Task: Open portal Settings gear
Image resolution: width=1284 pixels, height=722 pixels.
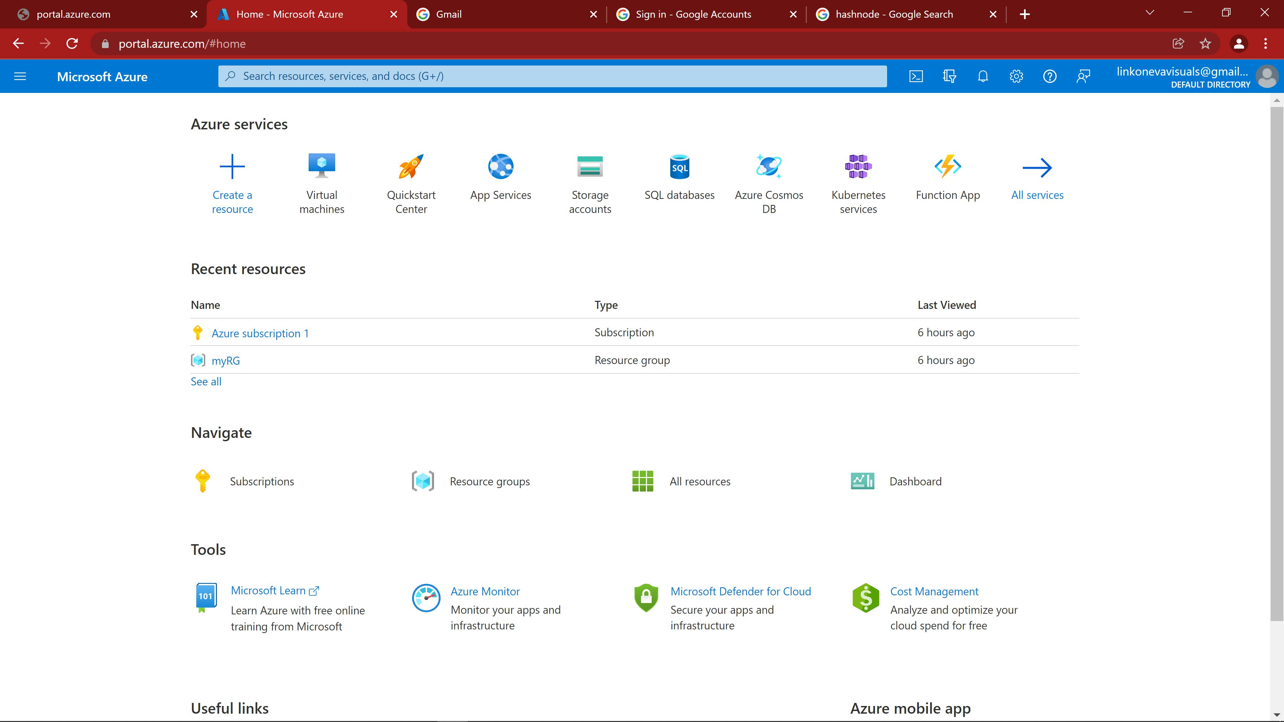Action: [x=1016, y=76]
